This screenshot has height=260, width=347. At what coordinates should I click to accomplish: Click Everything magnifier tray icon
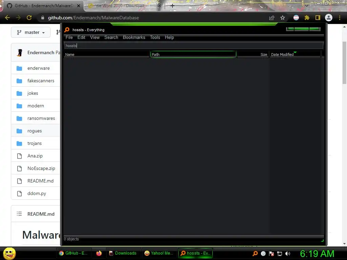pos(255,254)
